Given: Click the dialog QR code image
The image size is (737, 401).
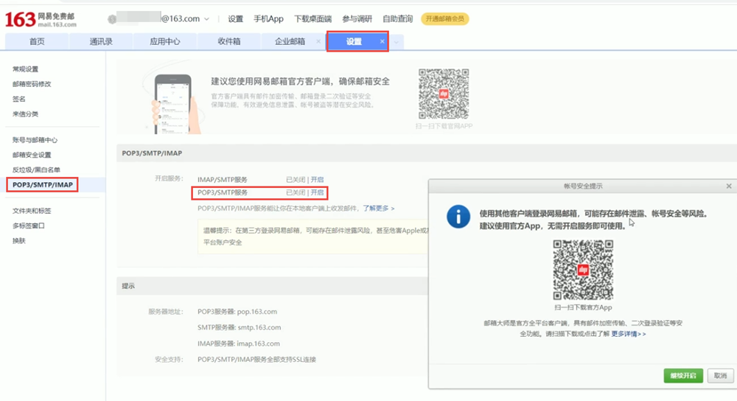Looking at the screenshot, I should (x=583, y=270).
